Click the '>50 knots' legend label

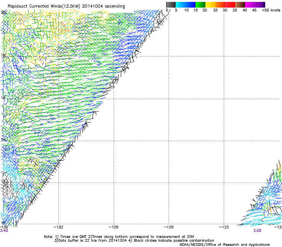[271, 10]
